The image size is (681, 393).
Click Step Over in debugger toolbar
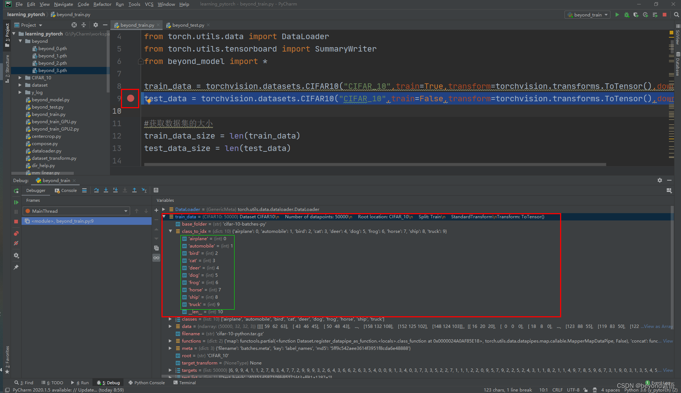coord(96,190)
